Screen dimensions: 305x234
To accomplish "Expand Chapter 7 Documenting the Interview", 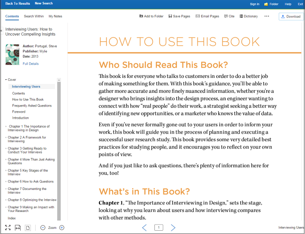I will point(6,189).
